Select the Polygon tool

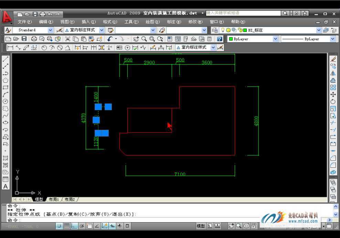[x=6, y=80]
